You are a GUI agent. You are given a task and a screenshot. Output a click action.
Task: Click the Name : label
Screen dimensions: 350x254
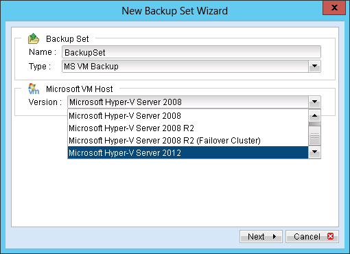tap(43, 52)
